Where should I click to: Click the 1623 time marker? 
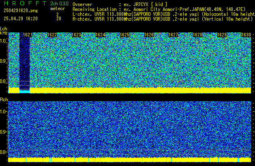click(76, 35)
